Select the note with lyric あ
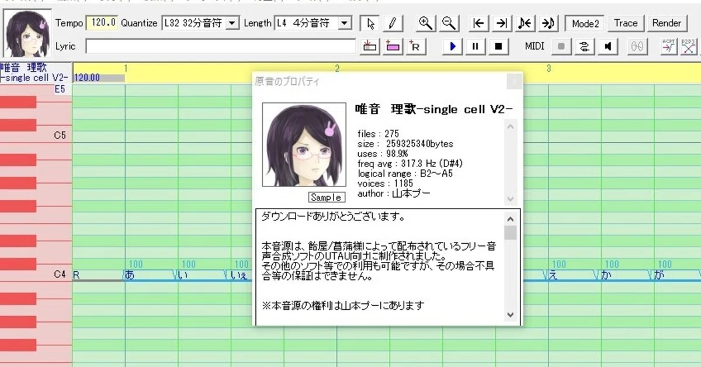 click(x=150, y=276)
